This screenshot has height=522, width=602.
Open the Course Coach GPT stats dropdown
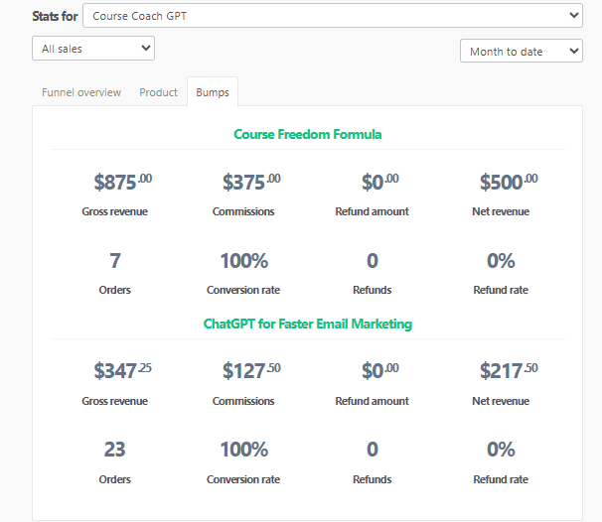333,16
